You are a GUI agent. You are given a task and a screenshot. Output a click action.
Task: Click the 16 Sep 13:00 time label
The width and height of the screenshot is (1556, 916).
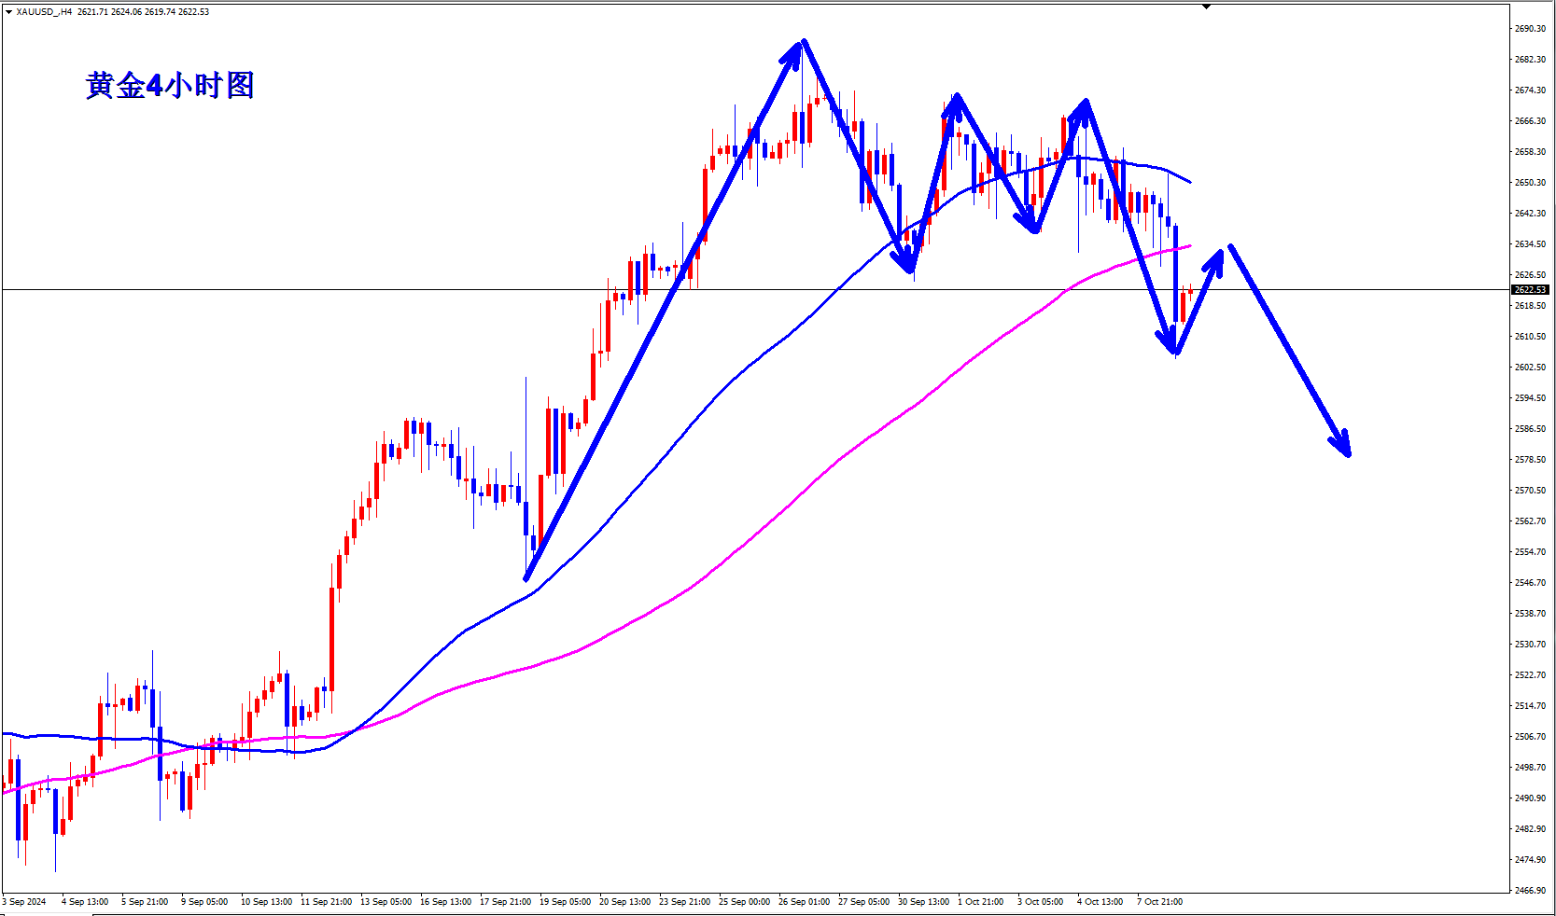pos(446,902)
